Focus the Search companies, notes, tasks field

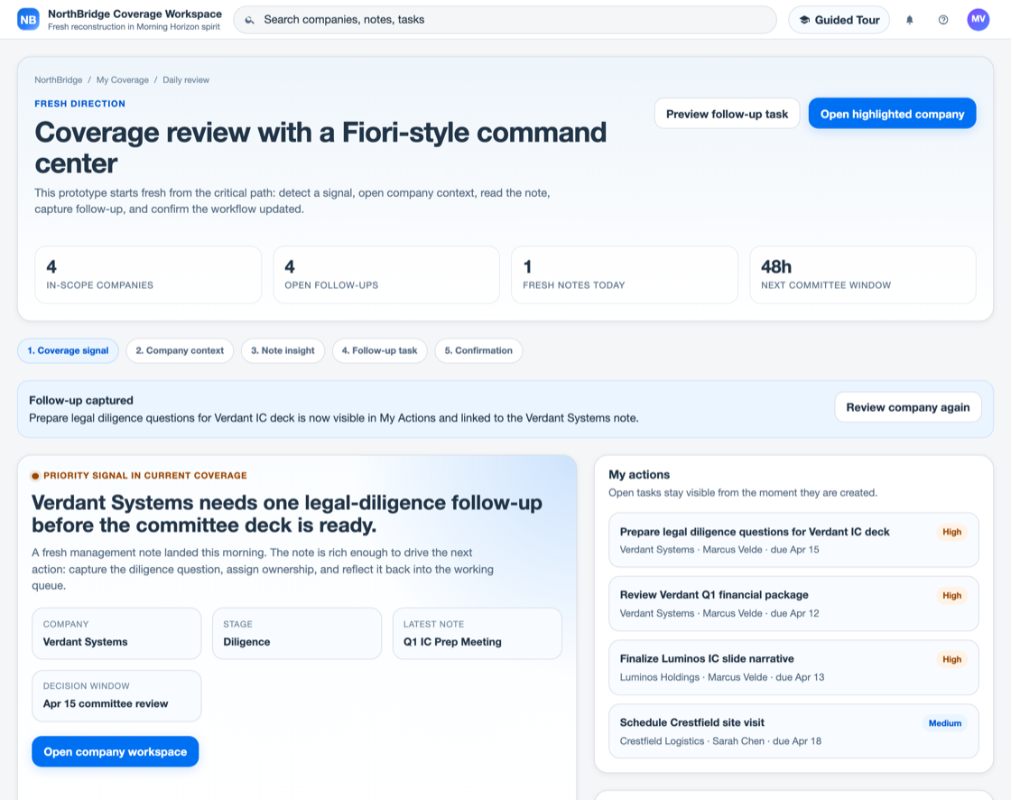pyautogui.click(x=505, y=20)
